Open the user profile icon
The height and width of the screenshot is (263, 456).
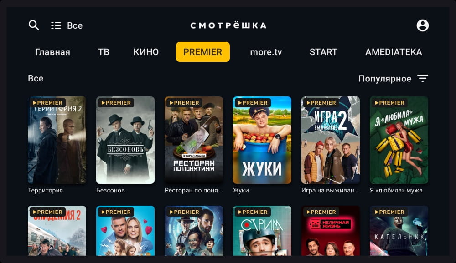coord(422,25)
